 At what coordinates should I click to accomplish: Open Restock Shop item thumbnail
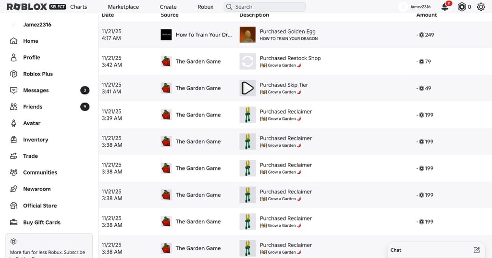pyautogui.click(x=247, y=61)
